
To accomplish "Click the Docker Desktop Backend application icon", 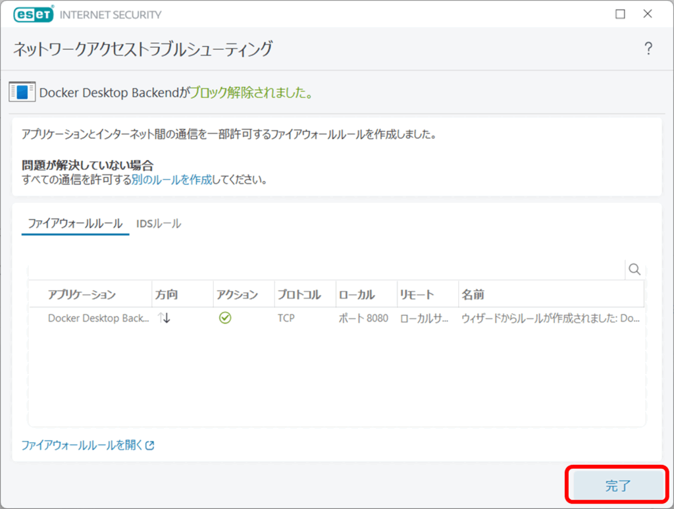I will click(x=22, y=92).
